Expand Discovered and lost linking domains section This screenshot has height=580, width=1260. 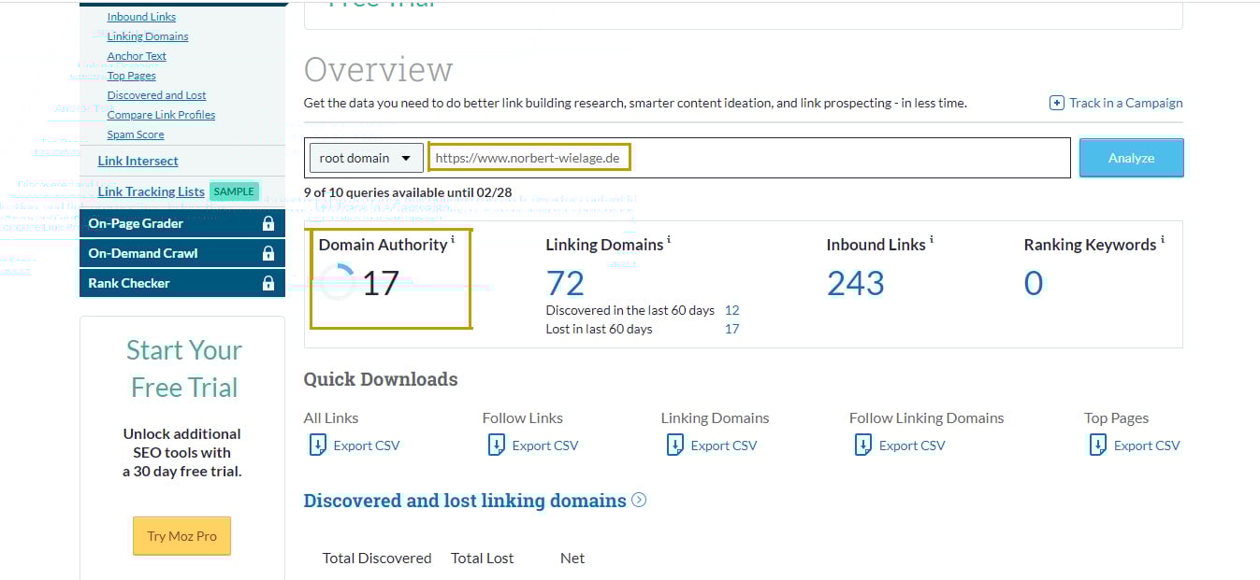[639, 501]
